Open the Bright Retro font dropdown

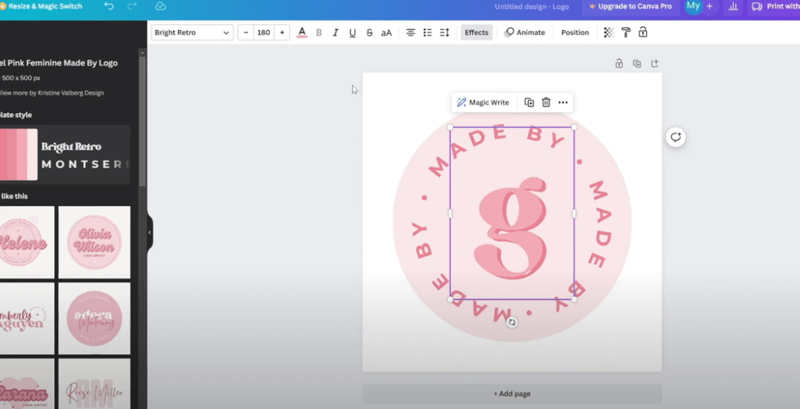[x=192, y=33]
